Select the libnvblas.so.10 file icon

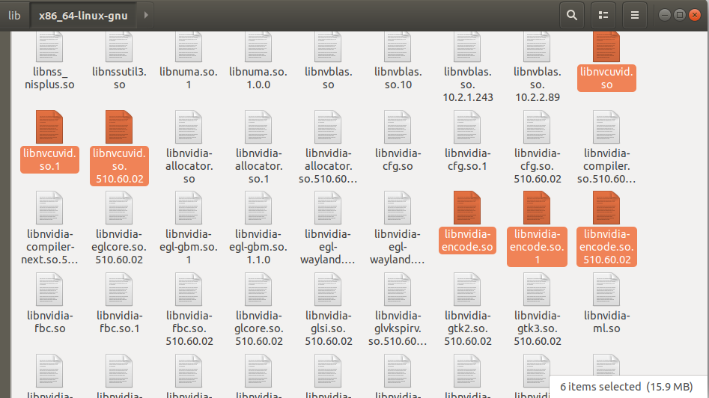point(398,46)
